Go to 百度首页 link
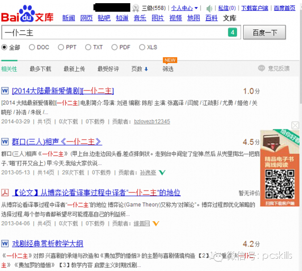Screen dimensions: 302x271 tap(285, 8)
